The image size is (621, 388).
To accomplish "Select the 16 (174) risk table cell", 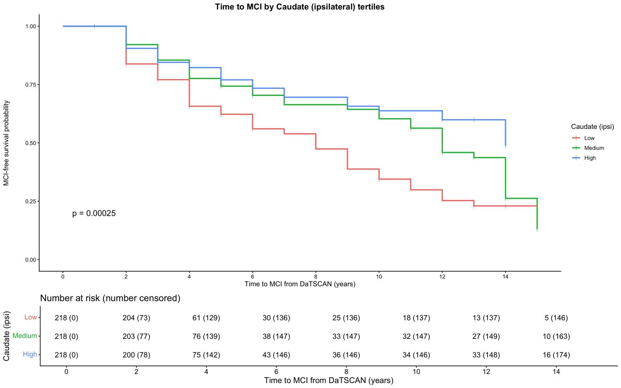I will coord(556,355).
